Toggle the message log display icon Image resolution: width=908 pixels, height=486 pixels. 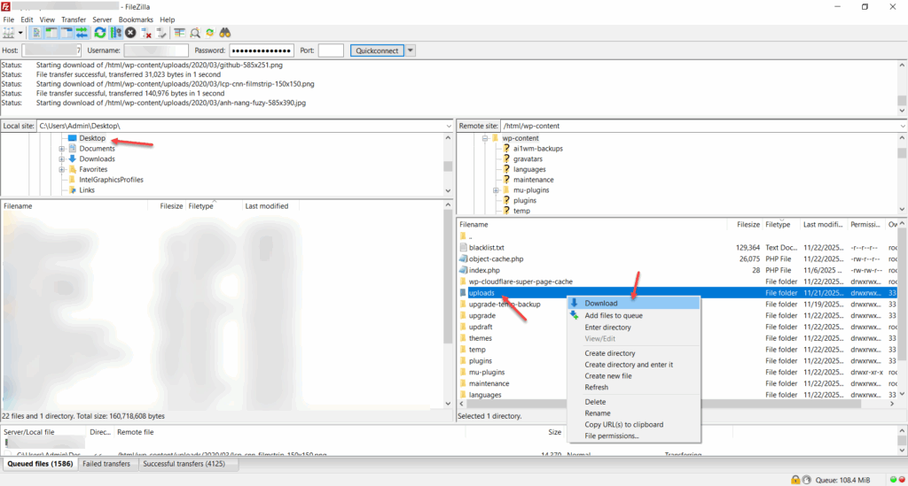tap(36, 33)
